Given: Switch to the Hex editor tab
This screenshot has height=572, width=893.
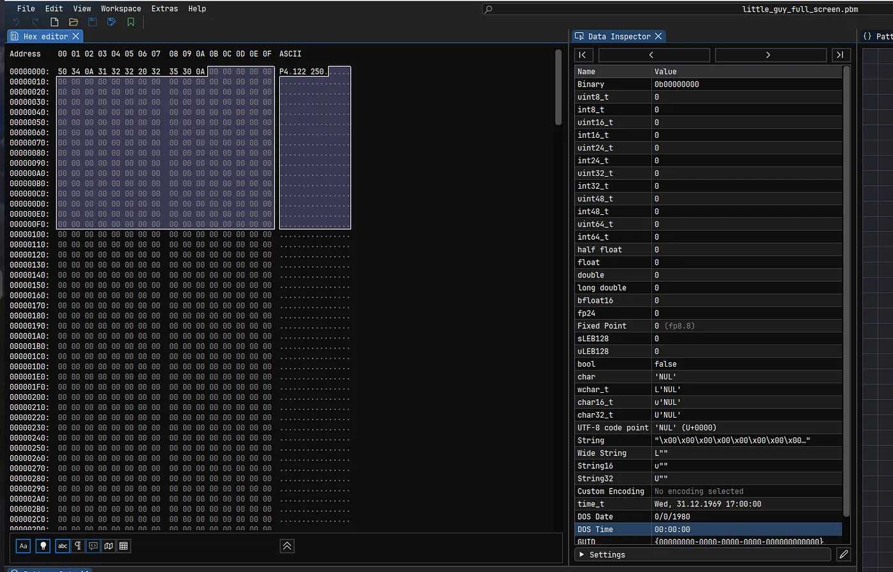Looking at the screenshot, I should pyautogui.click(x=45, y=36).
